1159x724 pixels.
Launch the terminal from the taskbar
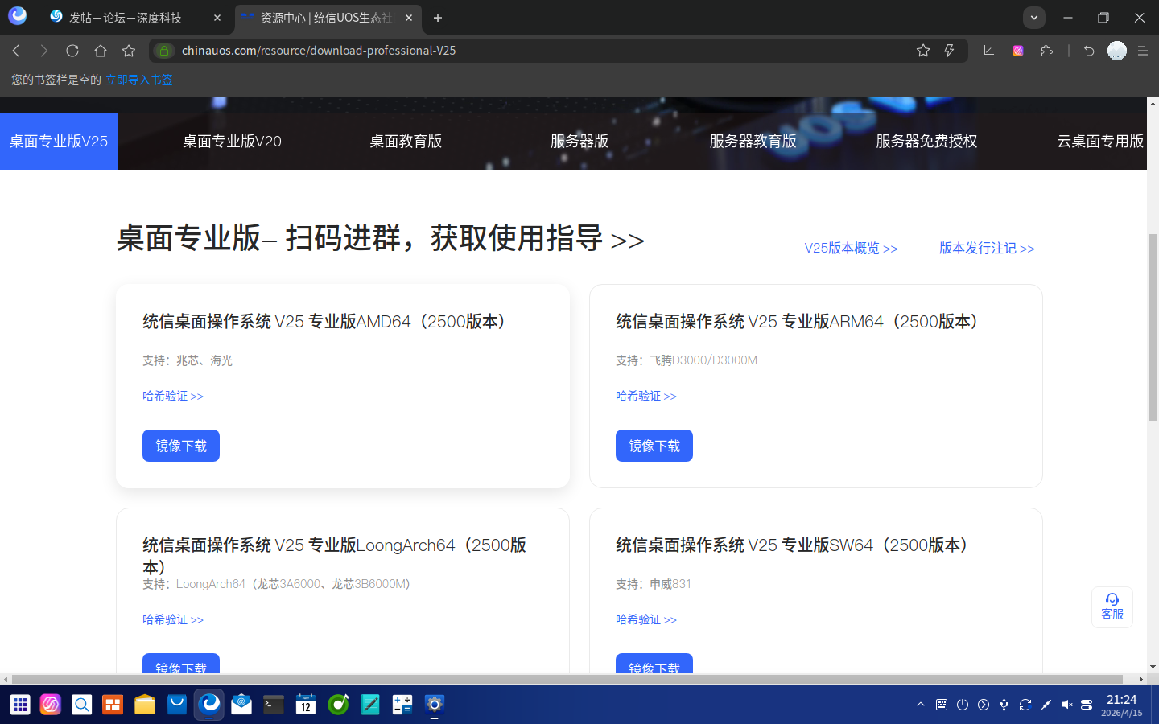pyautogui.click(x=274, y=705)
